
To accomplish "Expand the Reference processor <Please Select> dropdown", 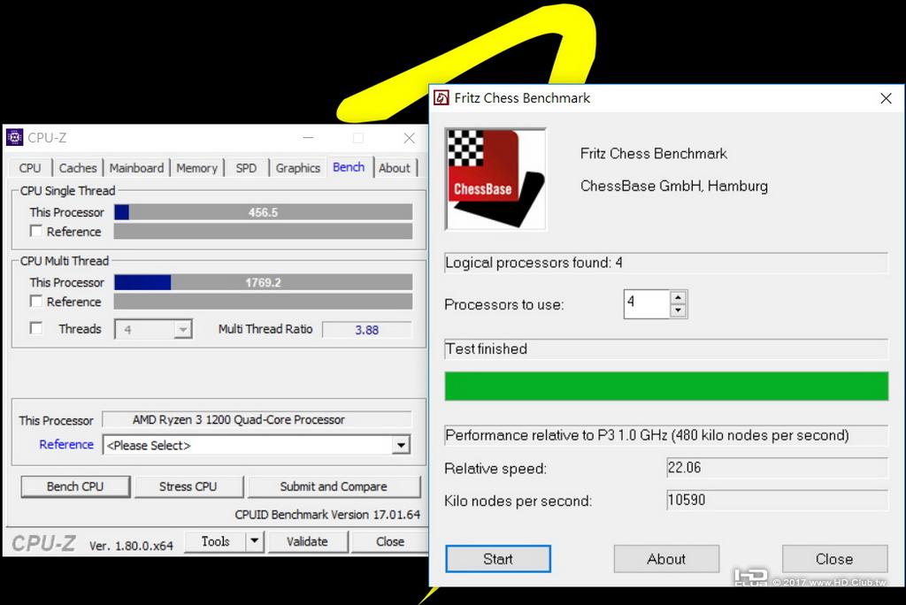I will click(401, 445).
